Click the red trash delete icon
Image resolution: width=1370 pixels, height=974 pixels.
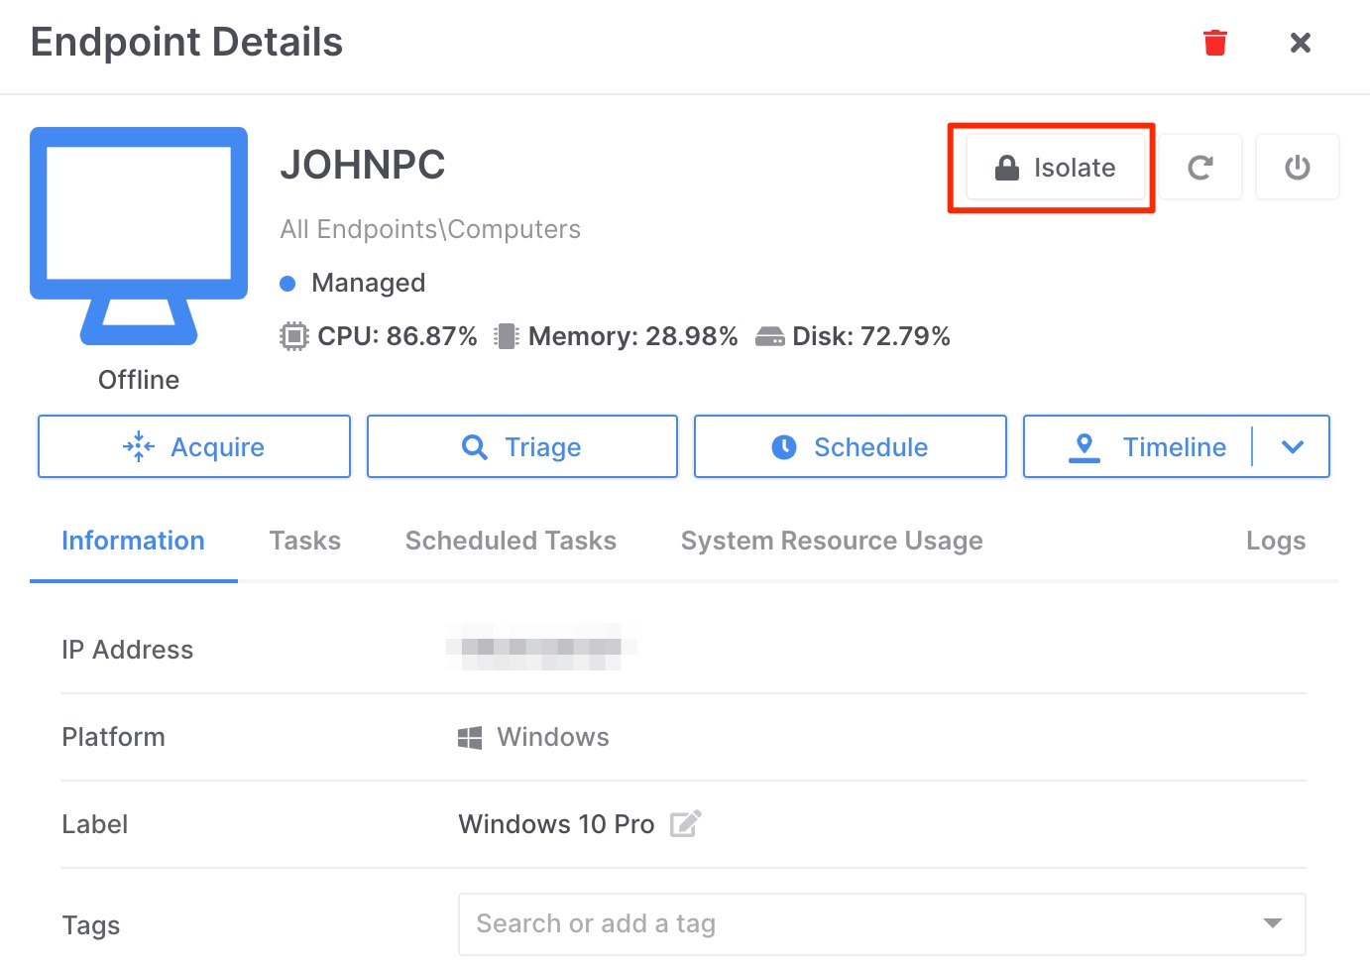click(1214, 43)
